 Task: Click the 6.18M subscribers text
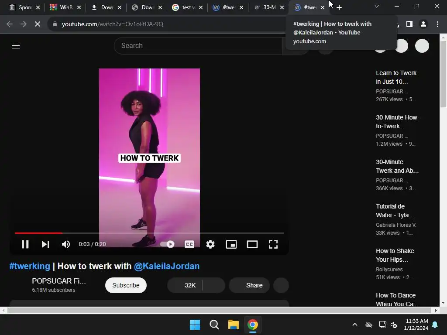[54, 290]
